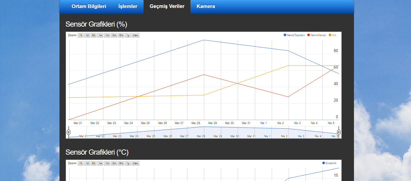Select 3m zoom on percentage chart

pos(114,35)
